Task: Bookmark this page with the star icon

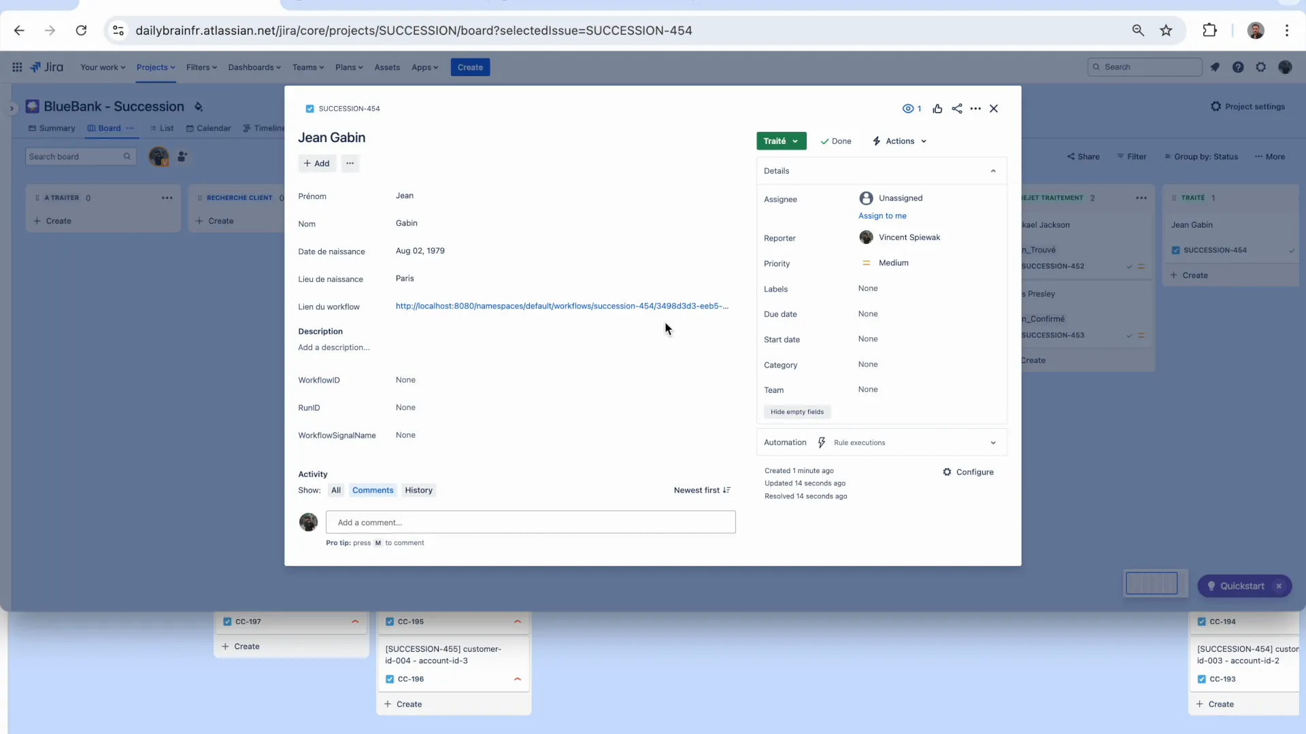Action: pyautogui.click(x=1166, y=31)
